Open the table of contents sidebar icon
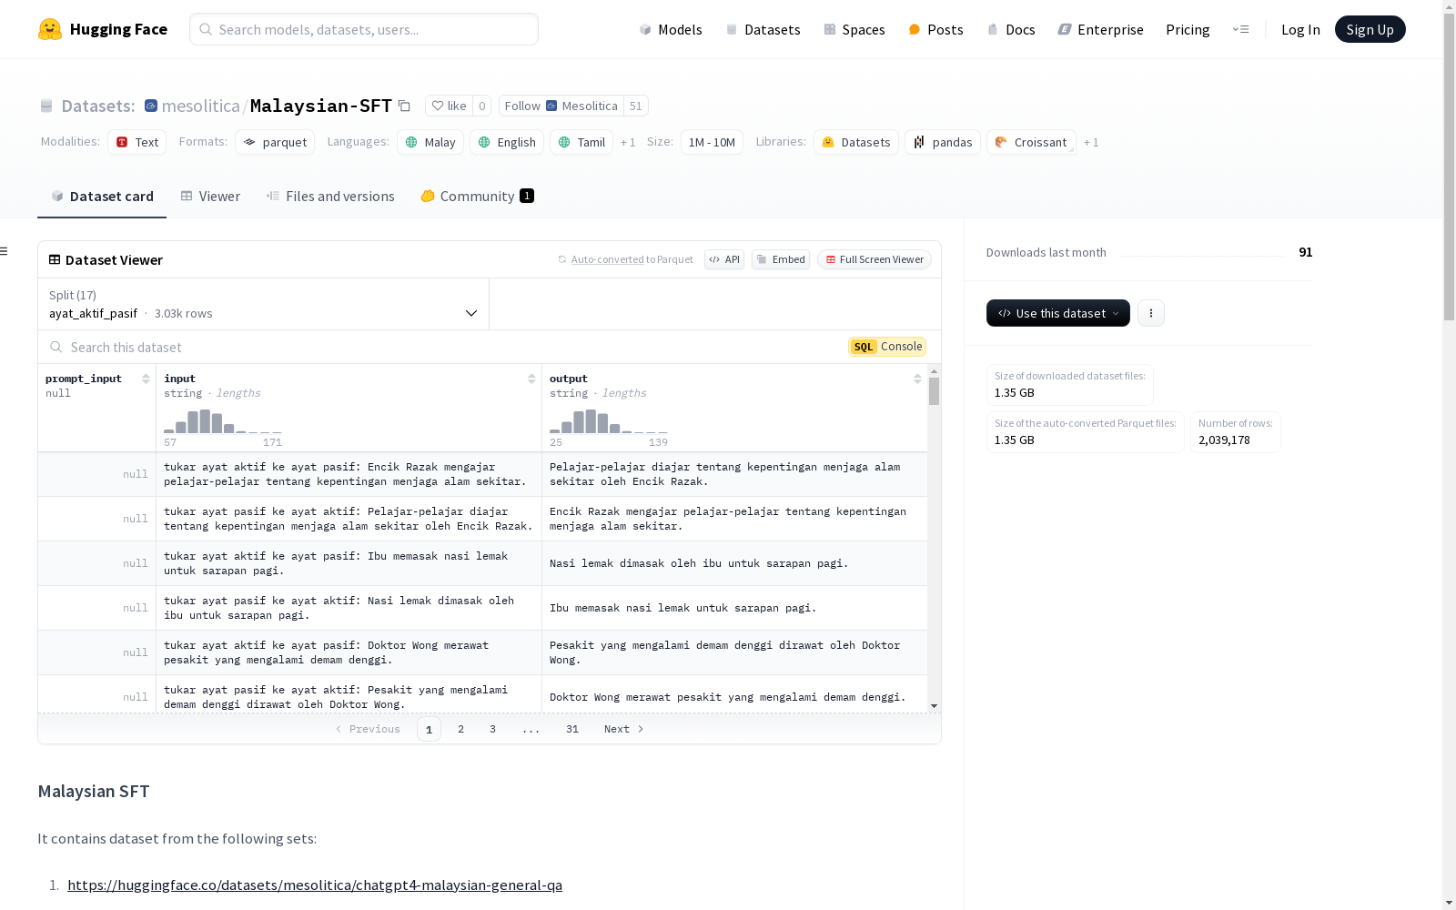This screenshot has width=1456, height=910. tap(5, 251)
